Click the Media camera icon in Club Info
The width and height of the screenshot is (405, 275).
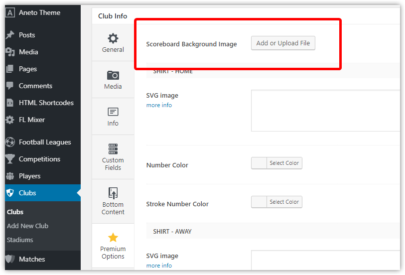pos(113,75)
